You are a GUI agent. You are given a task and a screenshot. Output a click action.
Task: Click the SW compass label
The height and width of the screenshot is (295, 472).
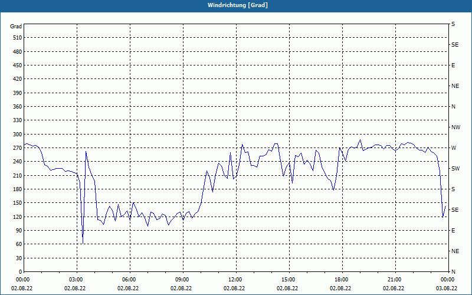point(455,169)
